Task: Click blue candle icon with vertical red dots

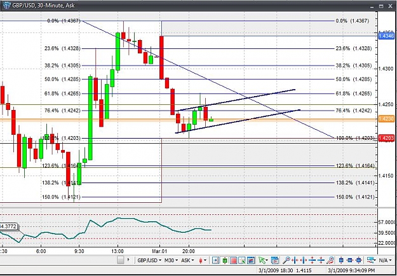Action: 341,260
